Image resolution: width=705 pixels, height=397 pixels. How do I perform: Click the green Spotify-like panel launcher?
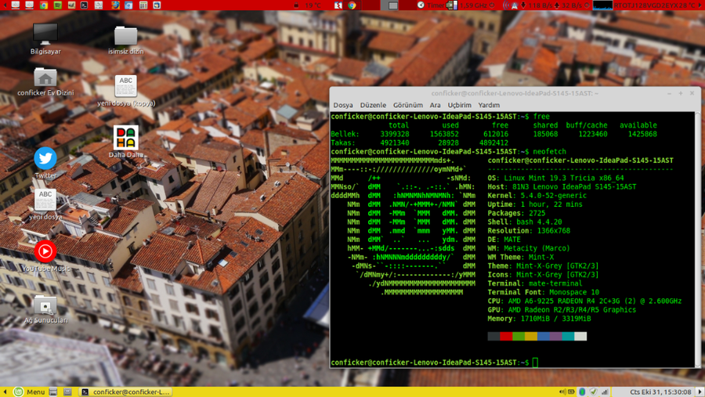pos(57,5)
